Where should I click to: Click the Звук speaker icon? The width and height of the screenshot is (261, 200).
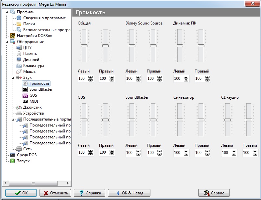19,77
